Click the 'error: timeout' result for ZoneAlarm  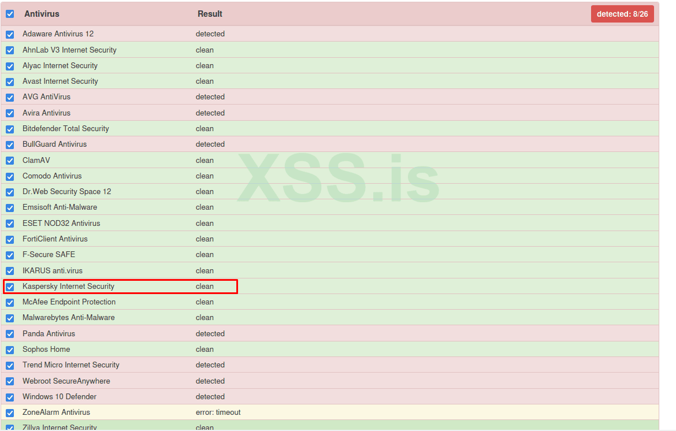pyautogui.click(x=218, y=412)
